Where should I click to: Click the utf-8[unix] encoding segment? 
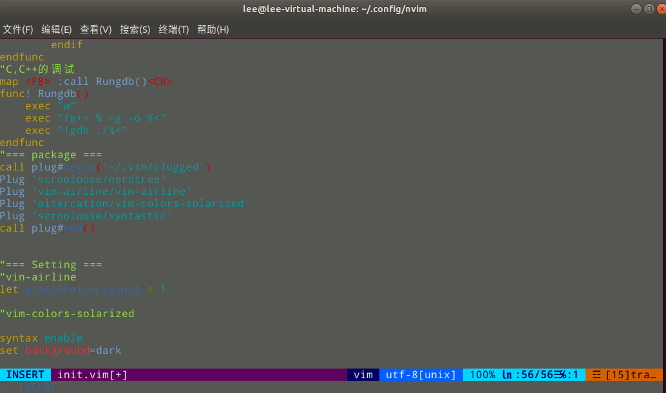(x=420, y=374)
